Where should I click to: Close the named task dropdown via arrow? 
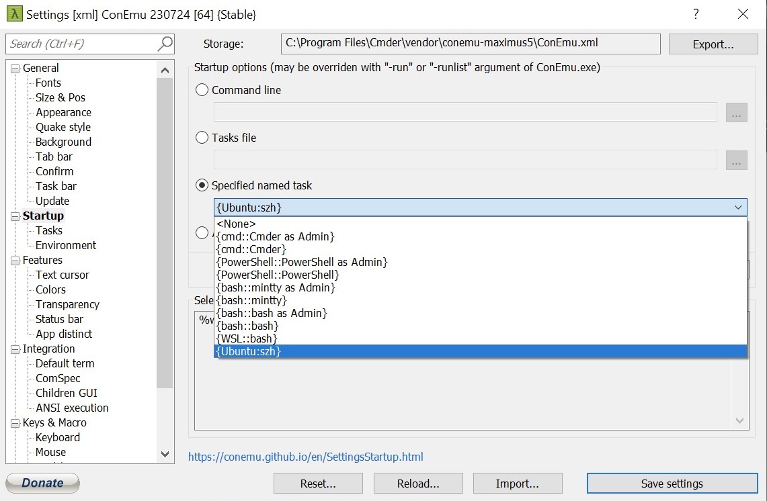coord(738,208)
